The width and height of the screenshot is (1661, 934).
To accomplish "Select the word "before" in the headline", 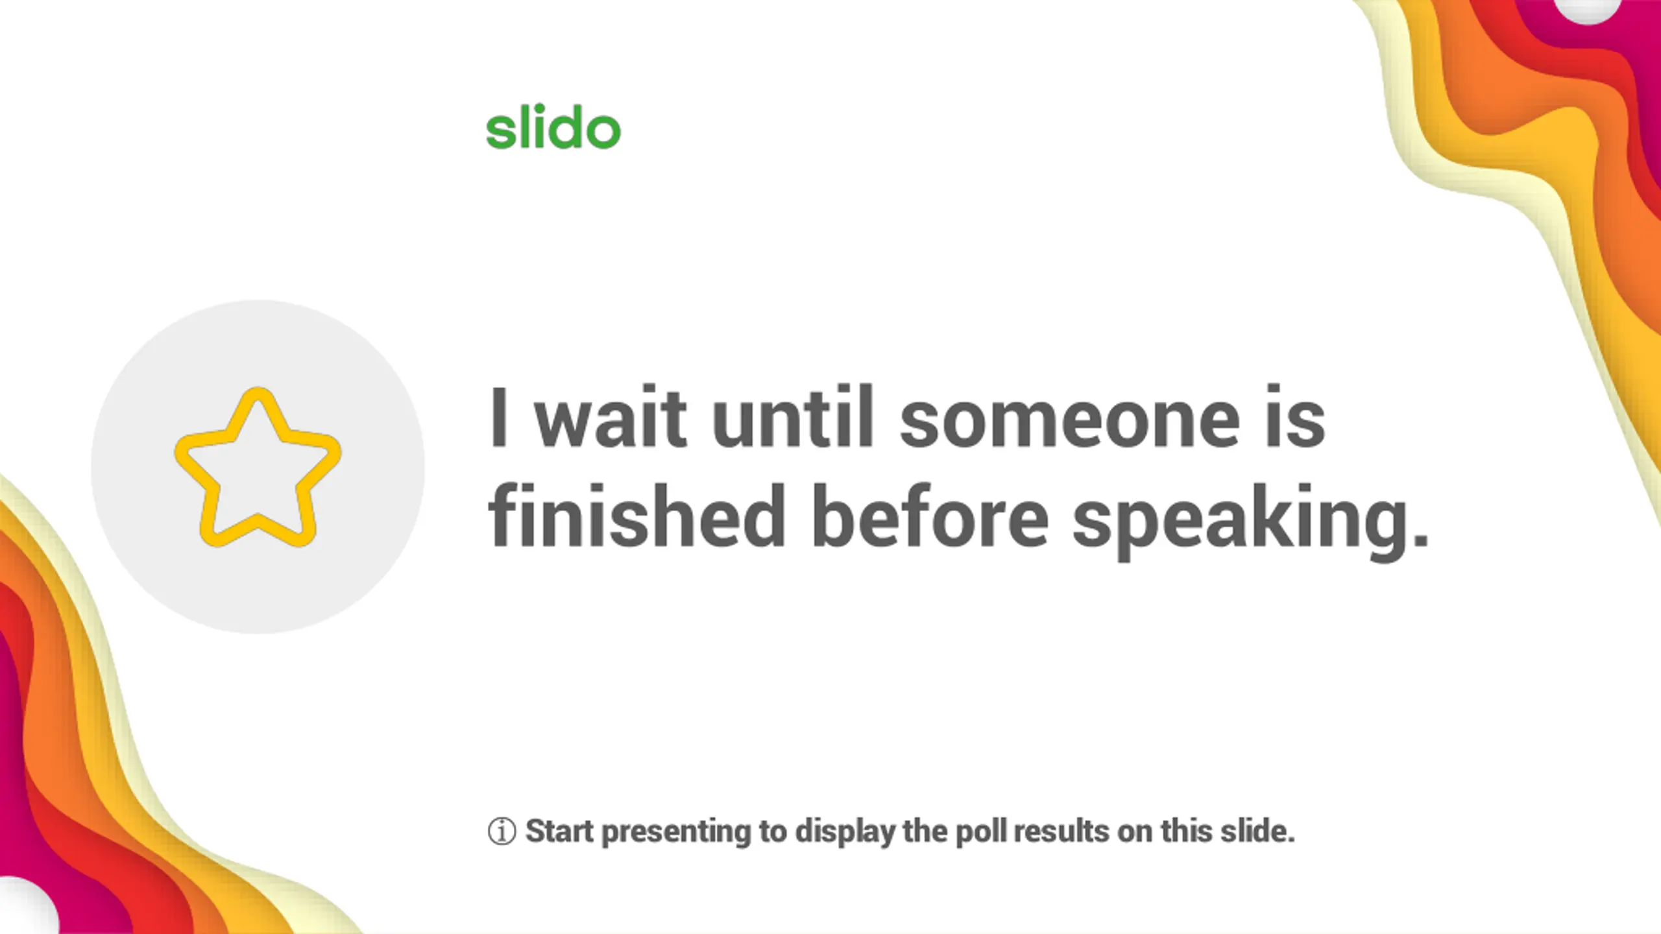I will tap(930, 517).
